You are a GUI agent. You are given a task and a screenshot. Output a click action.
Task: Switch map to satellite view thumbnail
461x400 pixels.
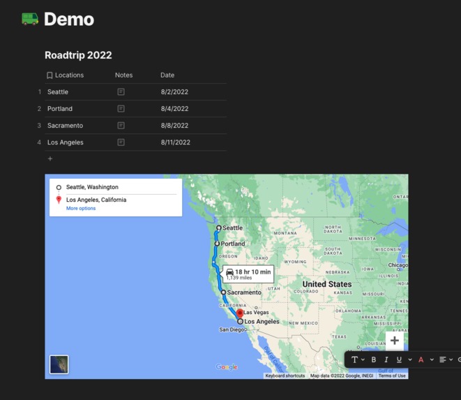click(x=59, y=364)
